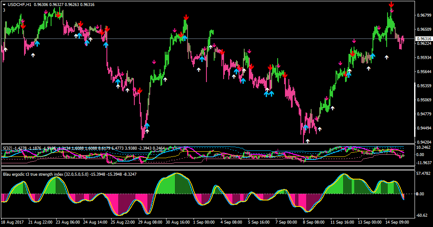The width and height of the screenshot is (433, 227).
Task: Select the 30 Aug 16:00 time axis label
Action: (178, 222)
